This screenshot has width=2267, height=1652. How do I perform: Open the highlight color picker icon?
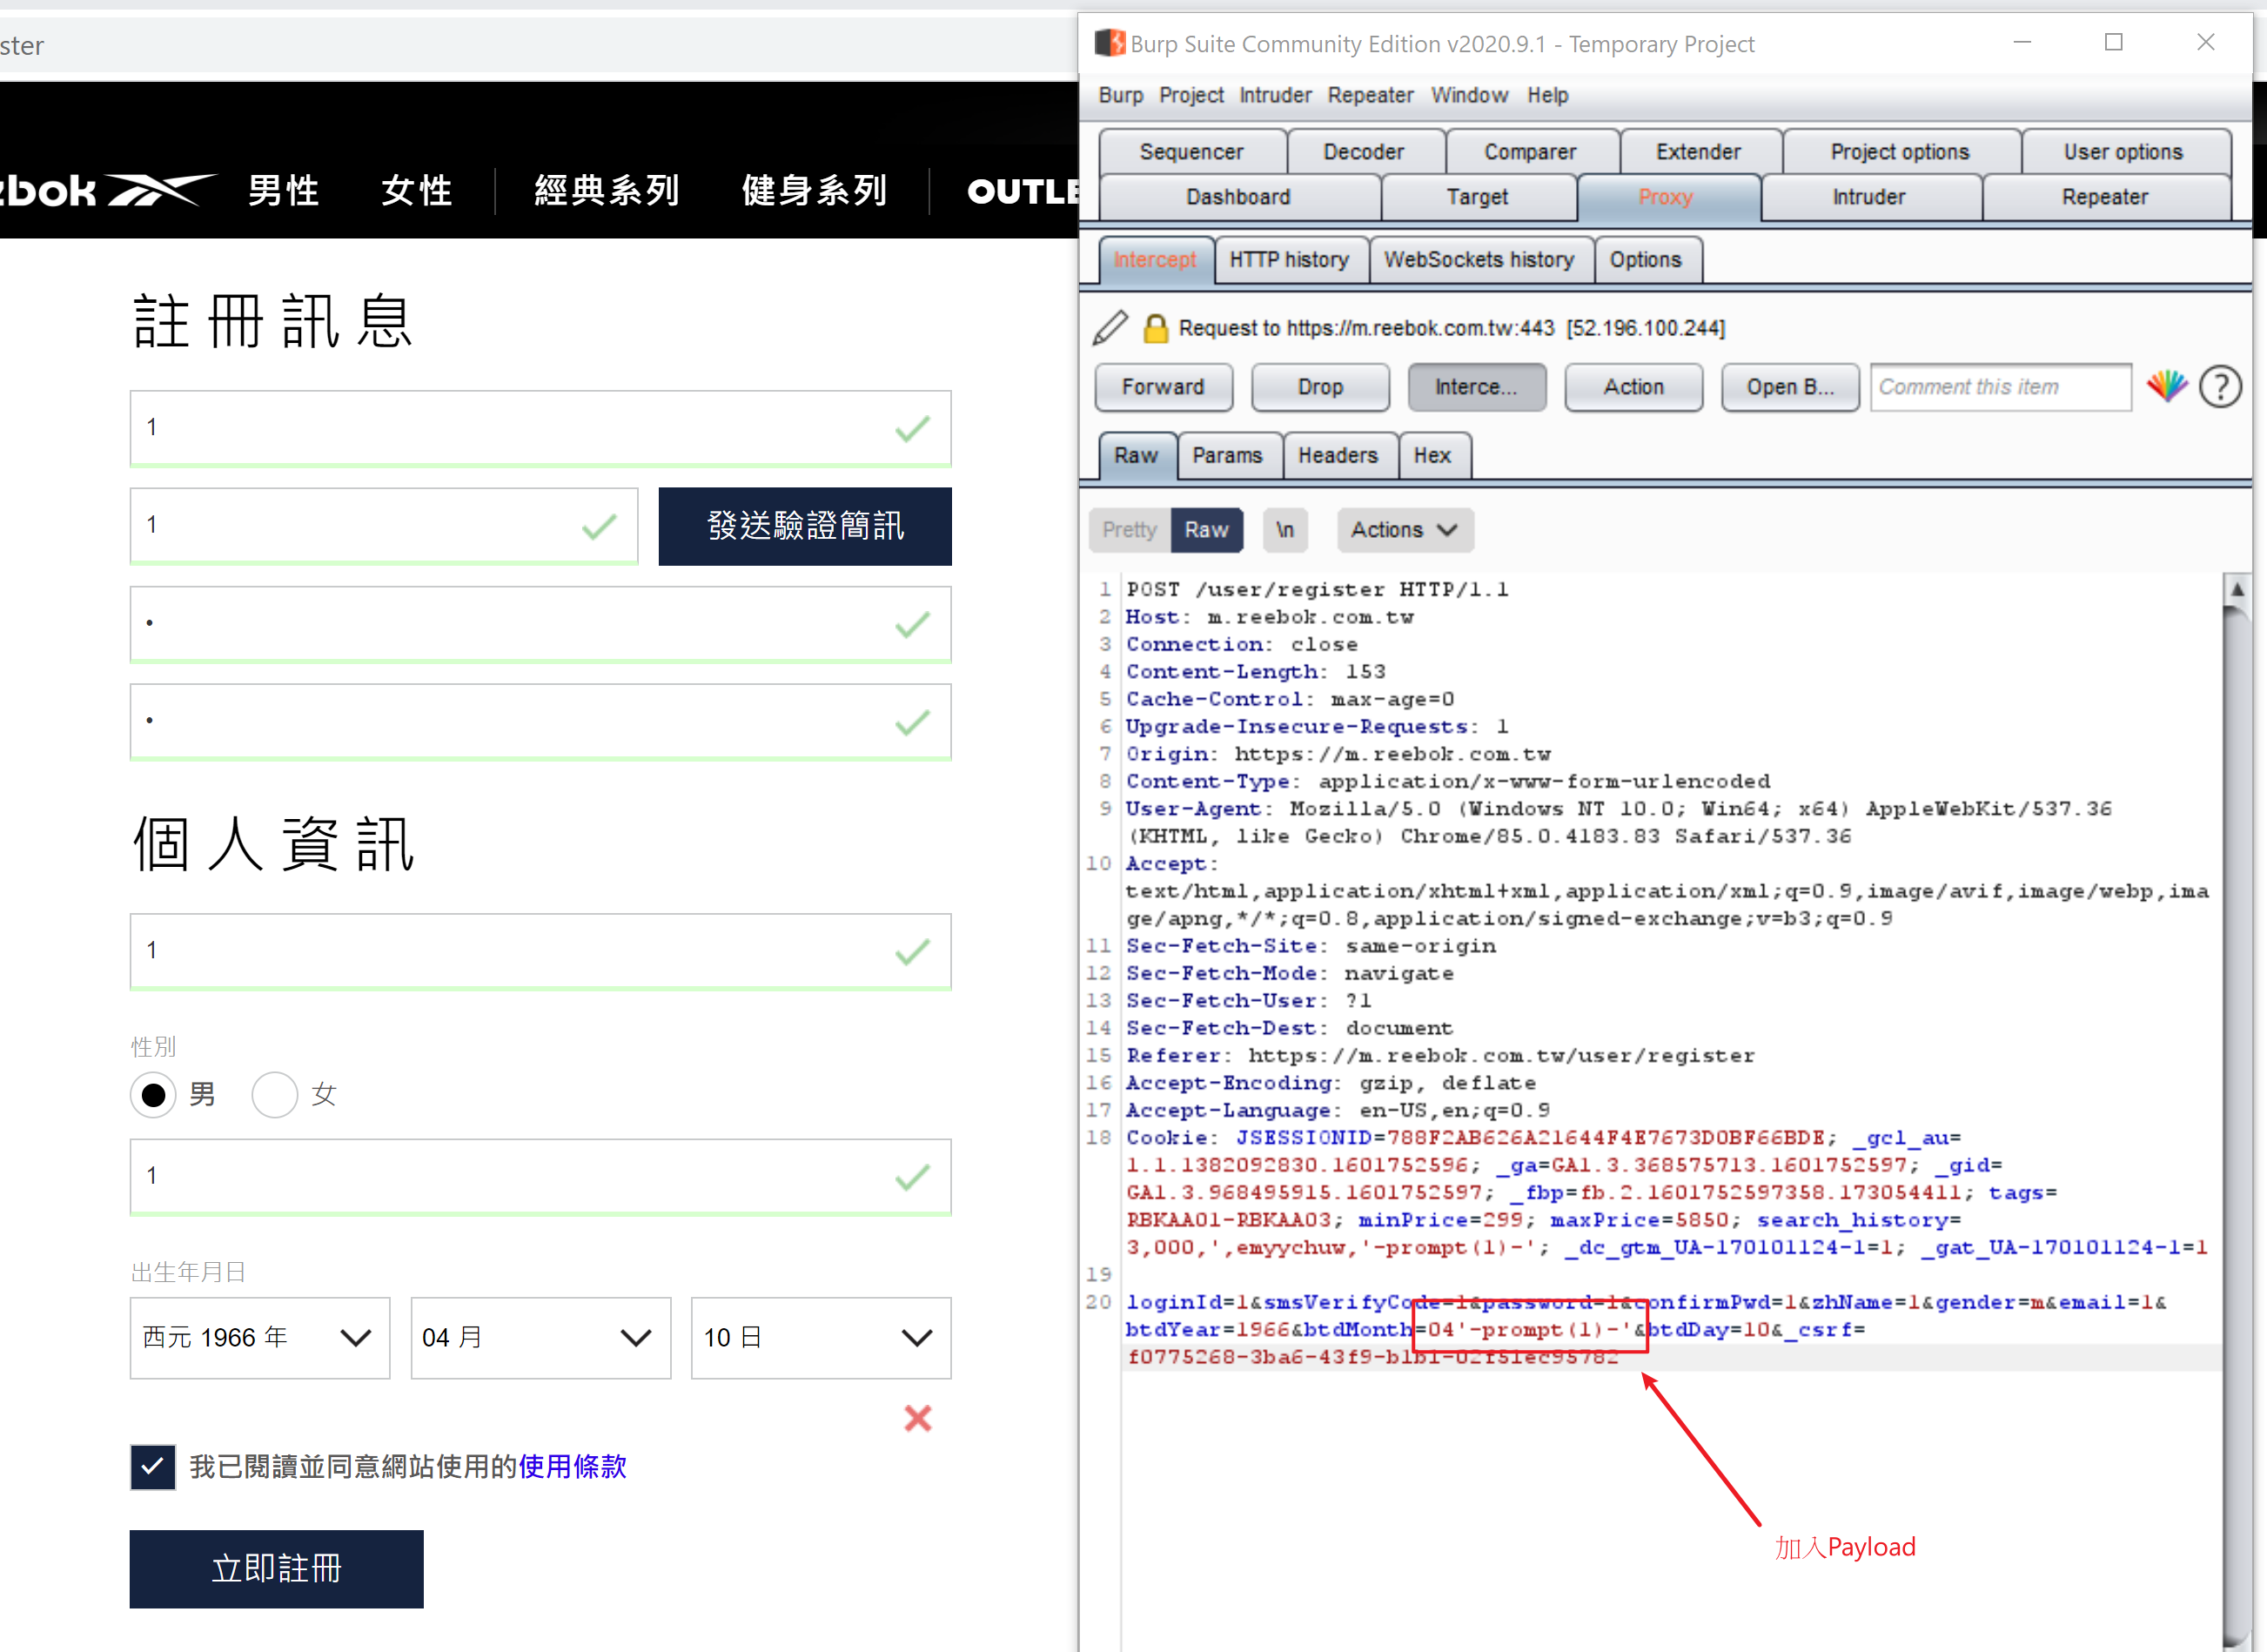(2167, 386)
